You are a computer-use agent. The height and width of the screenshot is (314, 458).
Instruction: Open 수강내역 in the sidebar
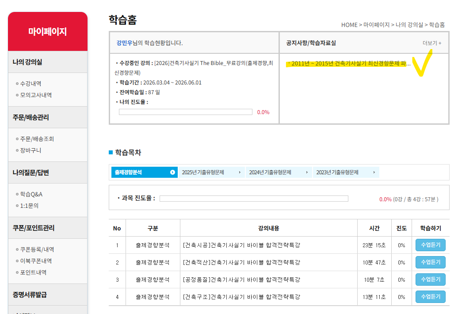pyautogui.click(x=31, y=84)
